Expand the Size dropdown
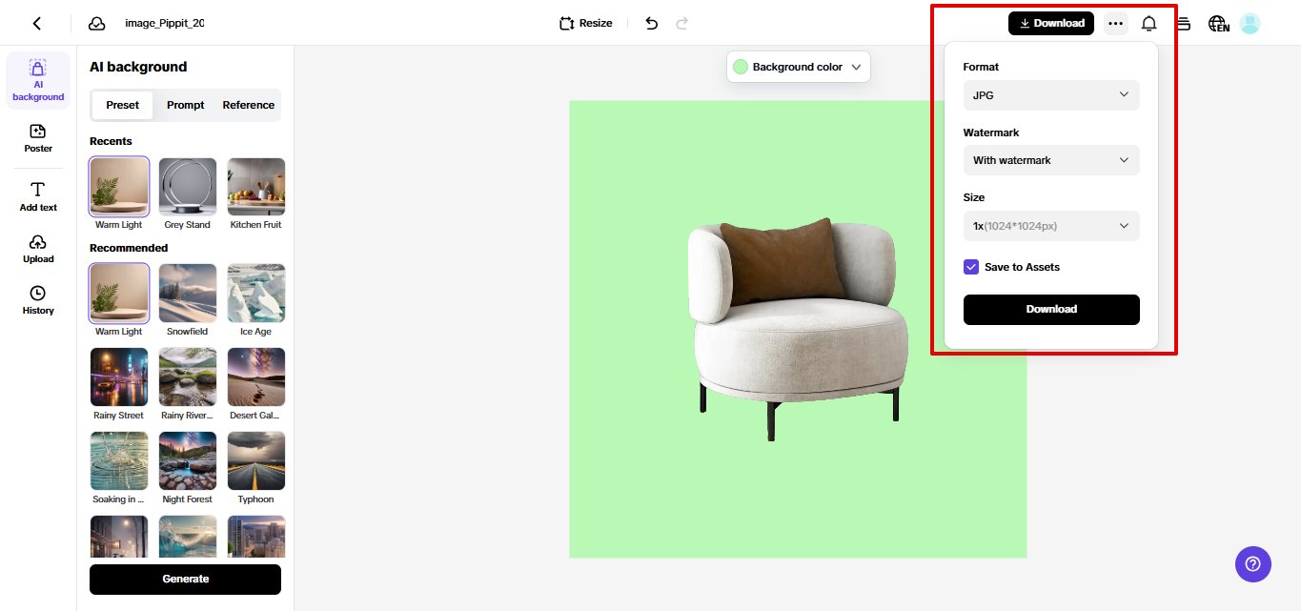 pos(1051,226)
